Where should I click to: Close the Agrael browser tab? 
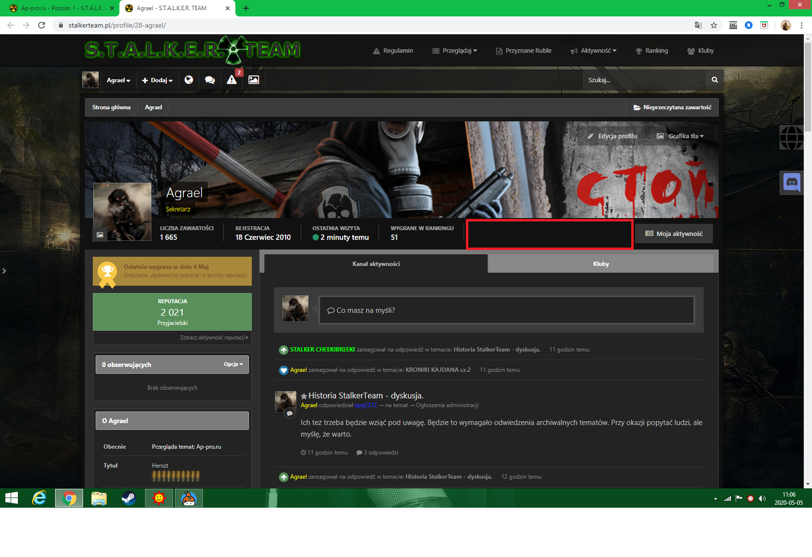(x=228, y=8)
